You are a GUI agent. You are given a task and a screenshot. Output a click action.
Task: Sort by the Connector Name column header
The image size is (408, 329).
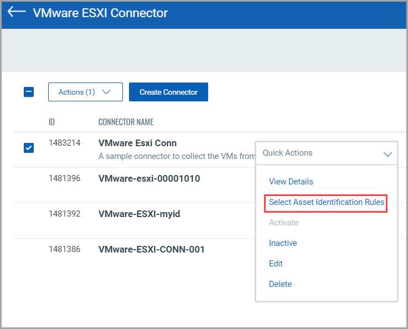pos(126,122)
